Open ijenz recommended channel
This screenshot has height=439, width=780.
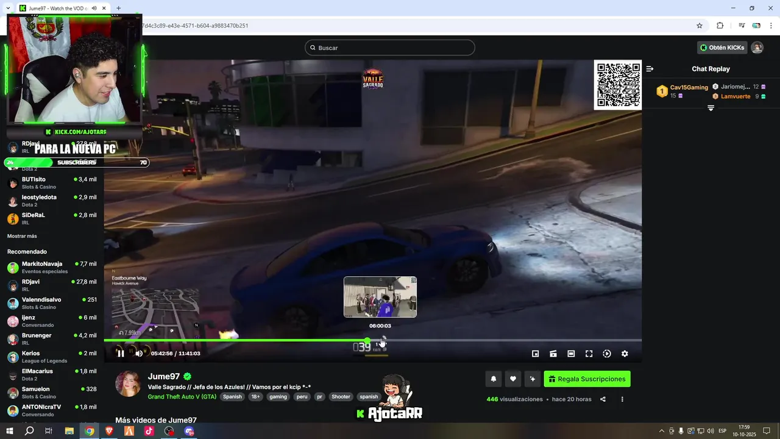[52, 321]
